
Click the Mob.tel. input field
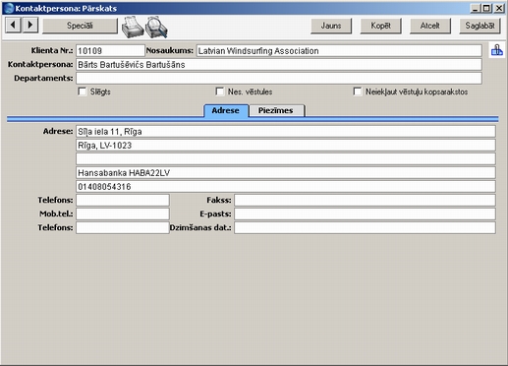(123, 213)
